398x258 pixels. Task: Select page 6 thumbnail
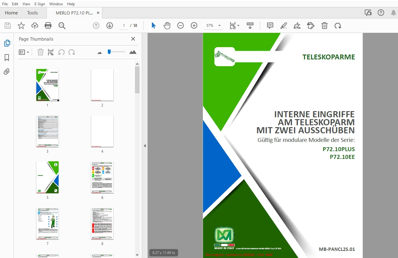(x=102, y=177)
